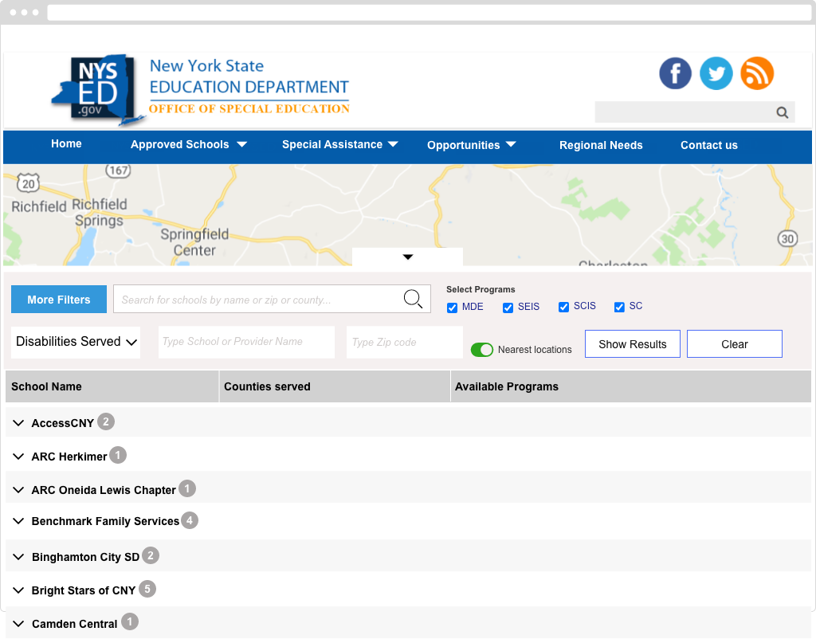Uncheck the SEIS program checkbox
This screenshot has height=639, width=816.
point(508,308)
